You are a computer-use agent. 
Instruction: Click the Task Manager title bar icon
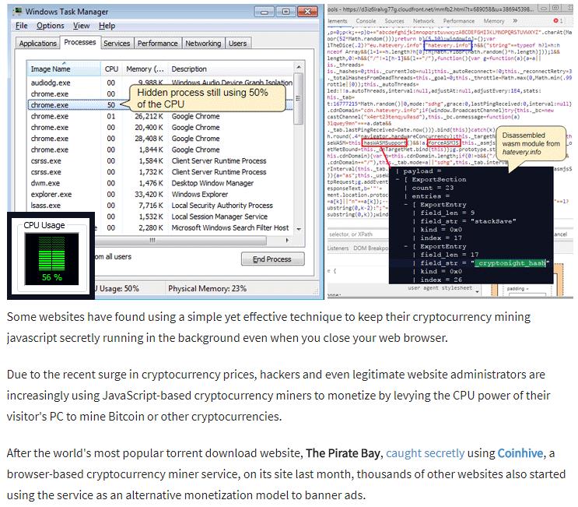click(x=17, y=12)
